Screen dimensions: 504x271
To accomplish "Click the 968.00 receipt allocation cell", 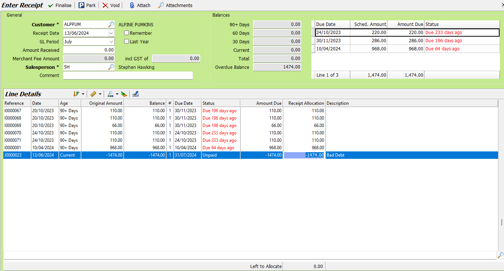I will pyautogui.click(x=304, y=148).
